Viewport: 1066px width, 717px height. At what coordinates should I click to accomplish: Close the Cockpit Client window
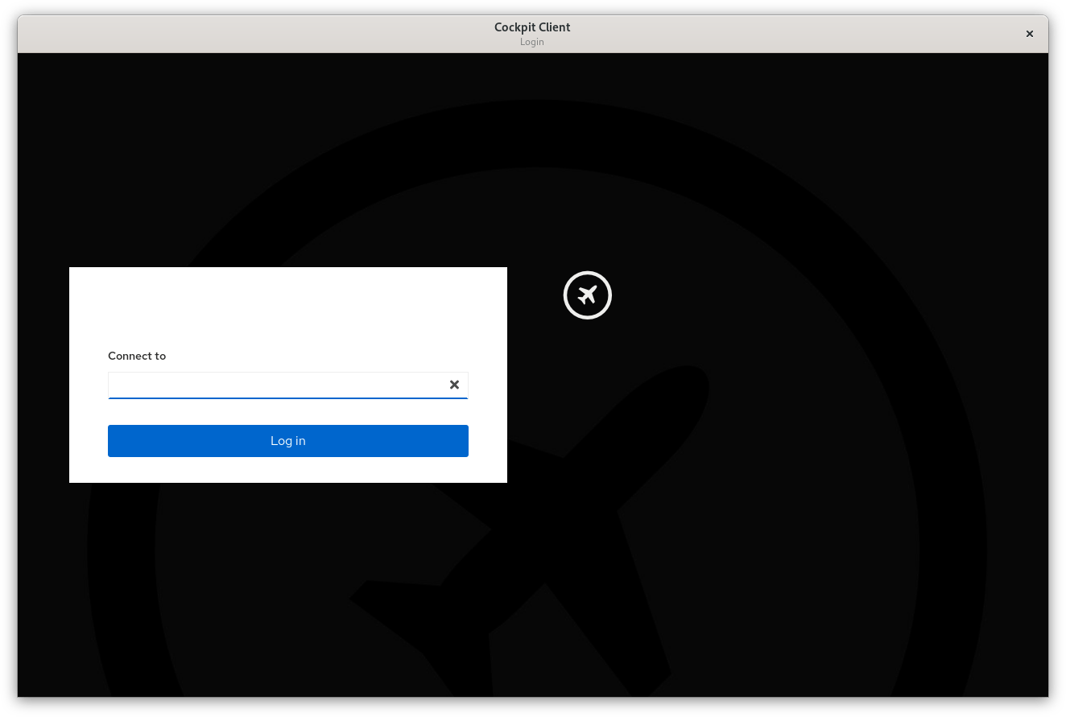tap(1029, 34)
